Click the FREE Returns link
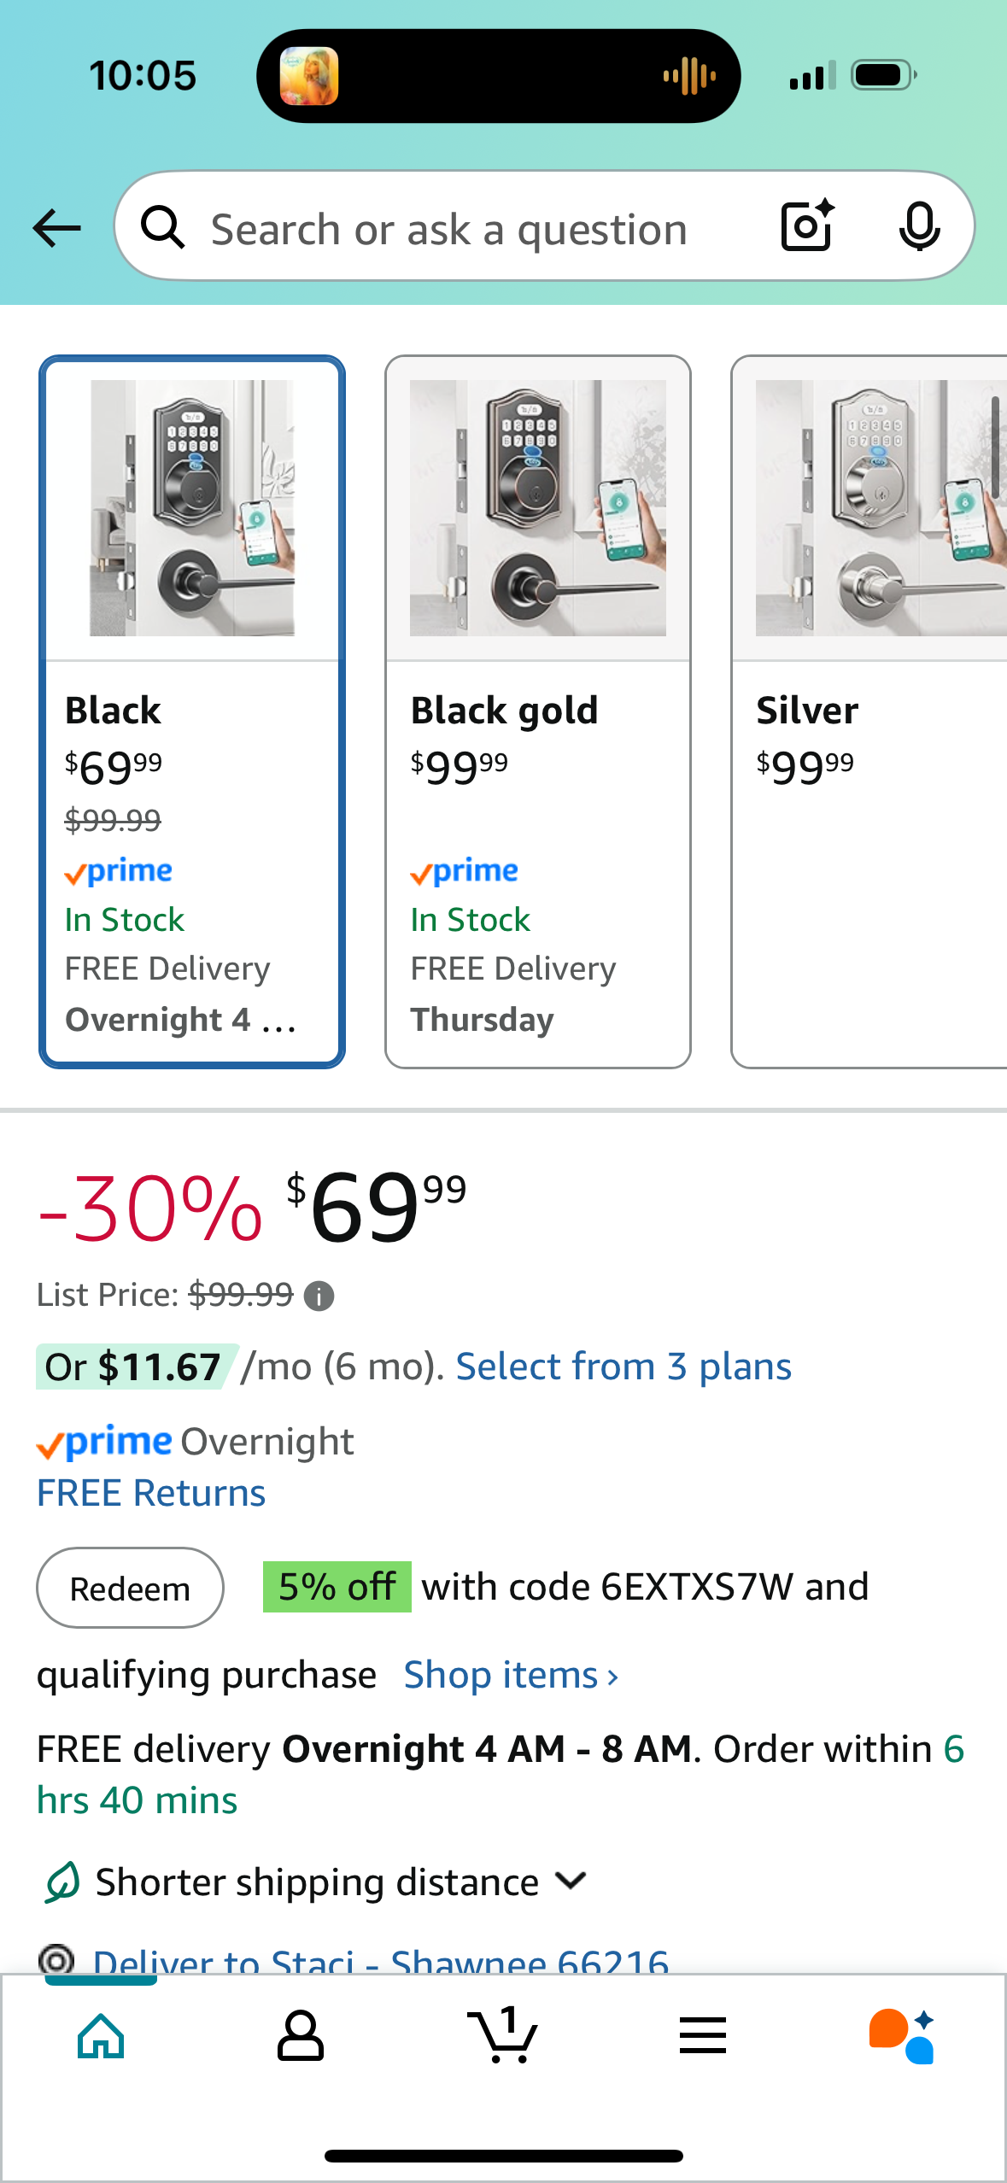The width and height of the screenshot is (1007, 2183). coord(151,1493)
